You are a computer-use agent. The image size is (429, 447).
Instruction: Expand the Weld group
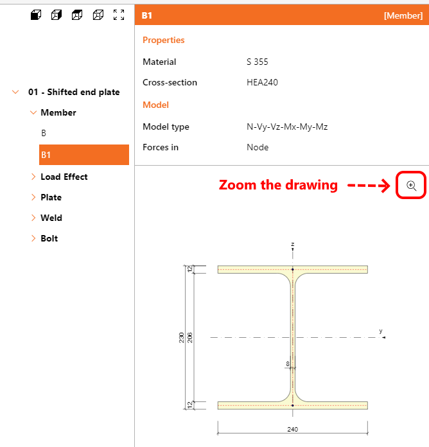point(33,218)
